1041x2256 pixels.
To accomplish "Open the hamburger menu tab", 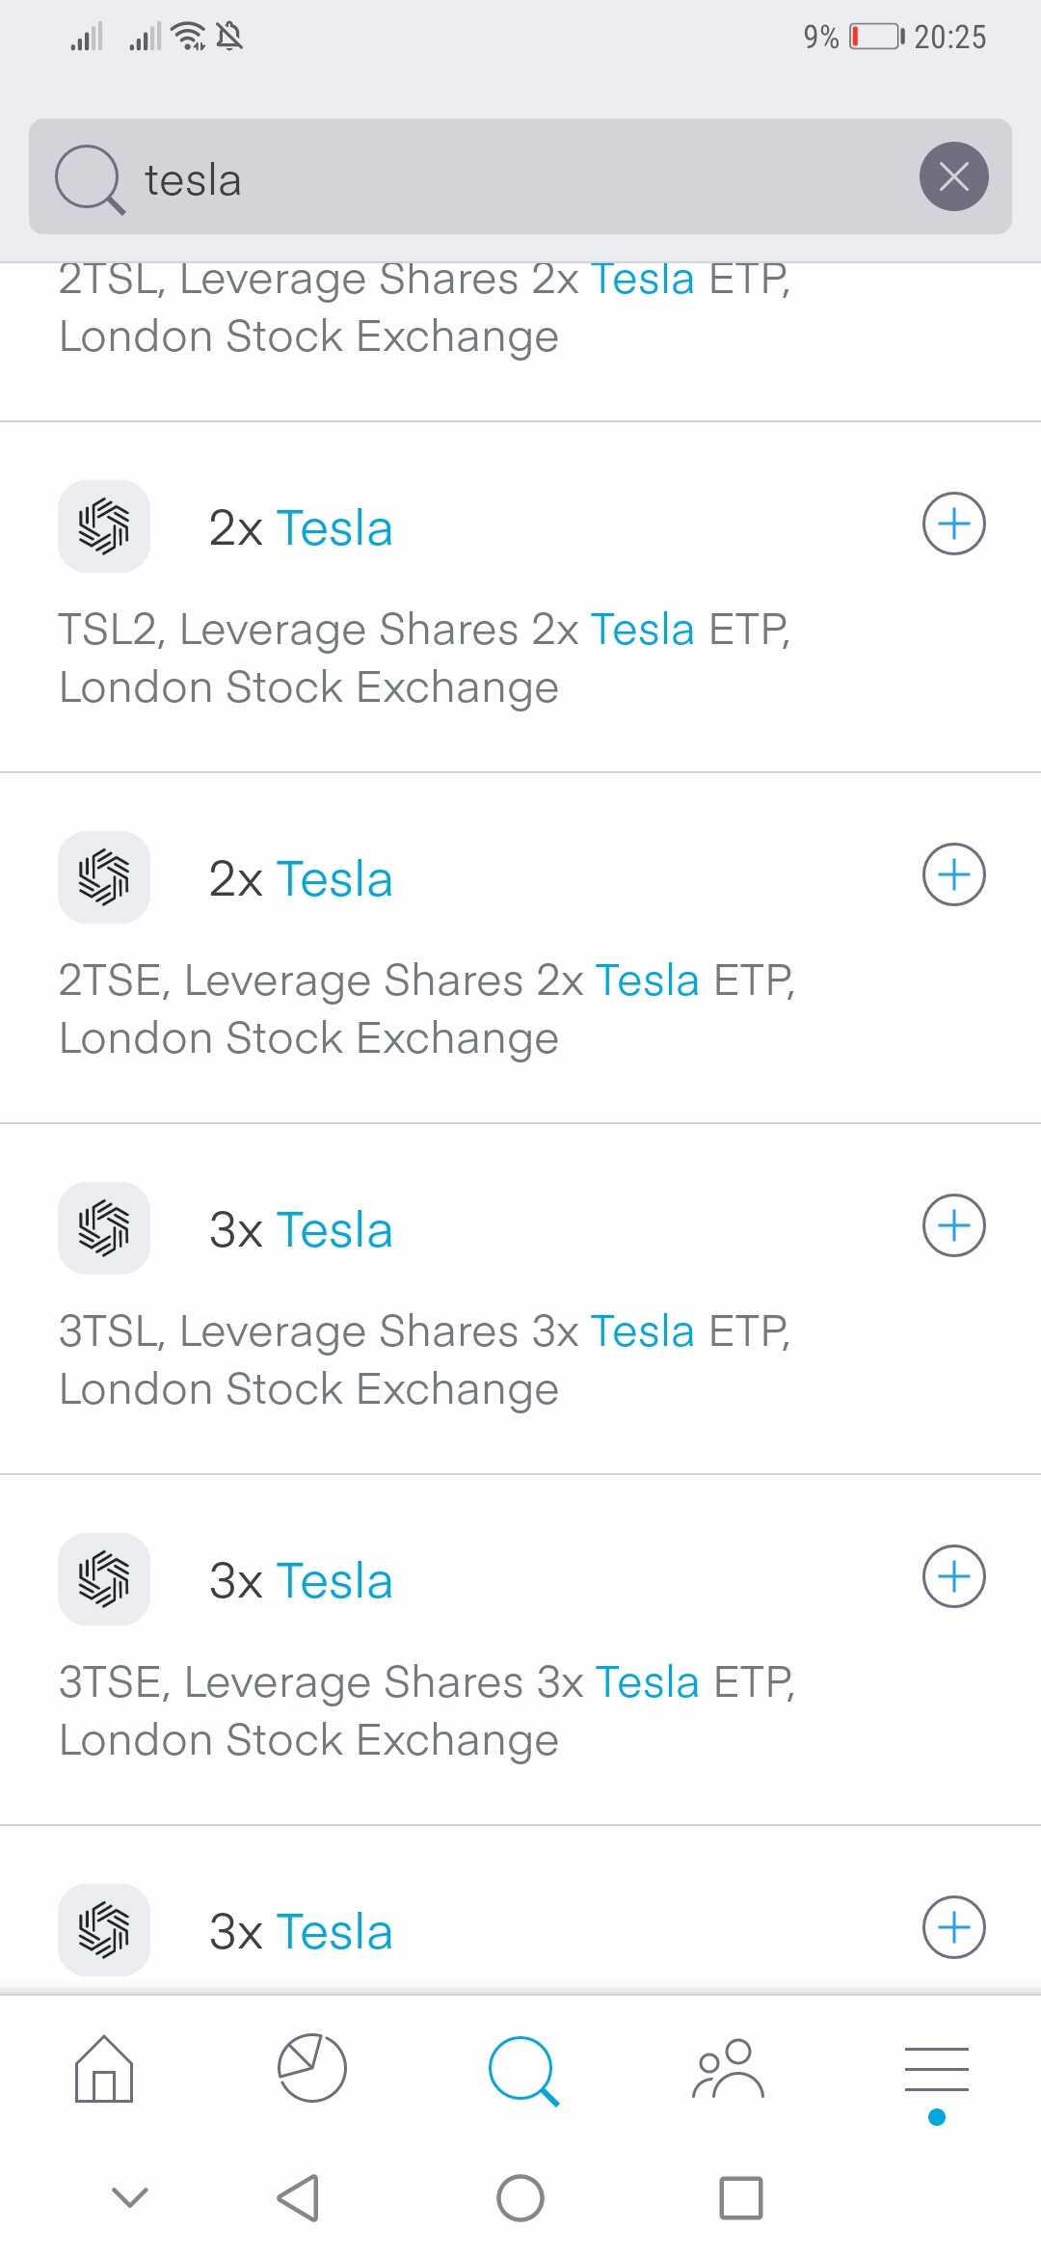I will pyautogui.click(x=936, y=2069).
